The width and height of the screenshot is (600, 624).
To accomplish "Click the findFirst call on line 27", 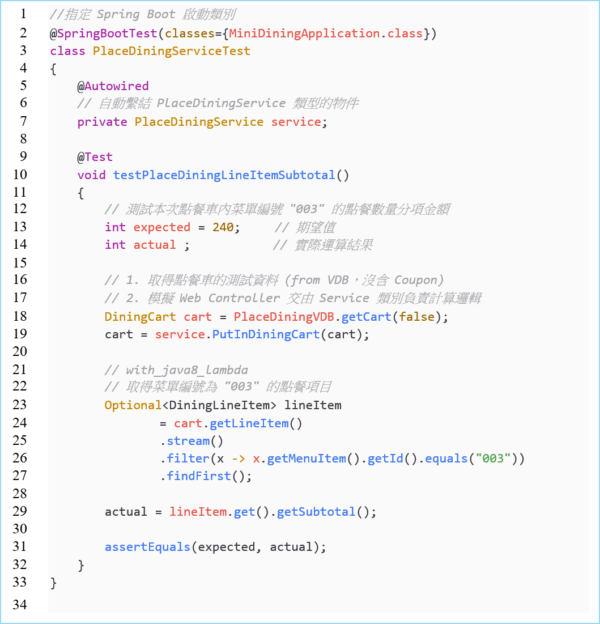I will [x=199, y=476].
